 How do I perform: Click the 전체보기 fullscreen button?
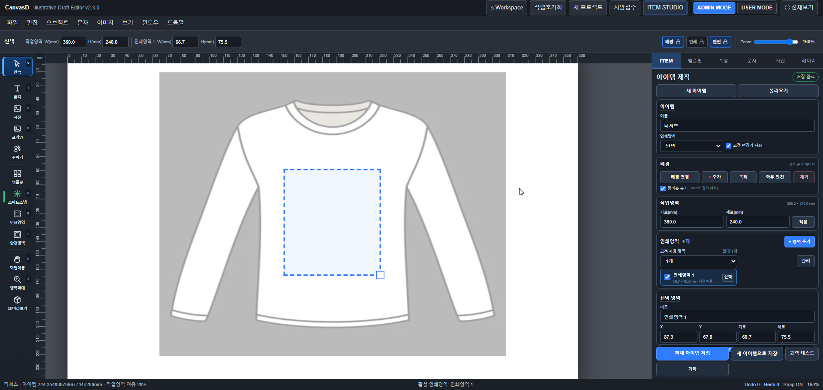pos(799,8)
